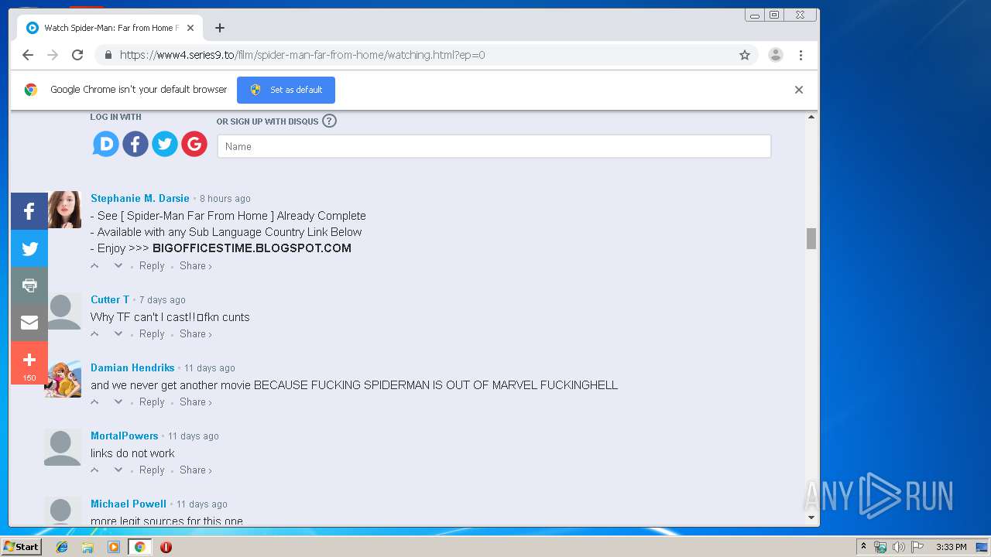Open Damian Hendriks' profile name

click(132, 367)
